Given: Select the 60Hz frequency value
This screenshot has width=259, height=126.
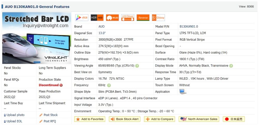Looking at the screenshot, I should (x=102, y=85).
